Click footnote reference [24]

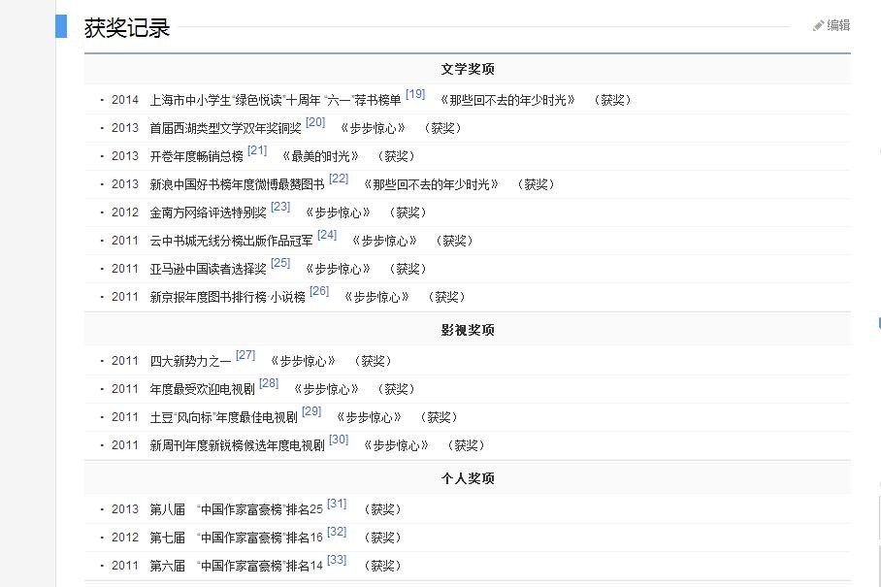pos(327,235)
